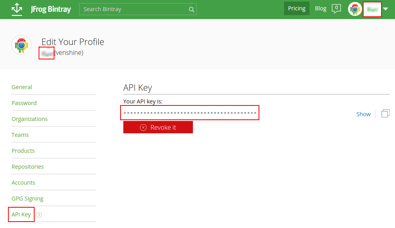Image resolution: width=395 pixels, height=228 pixels.
Task: Open the Accounts section
Action: [x=23, y=183]
